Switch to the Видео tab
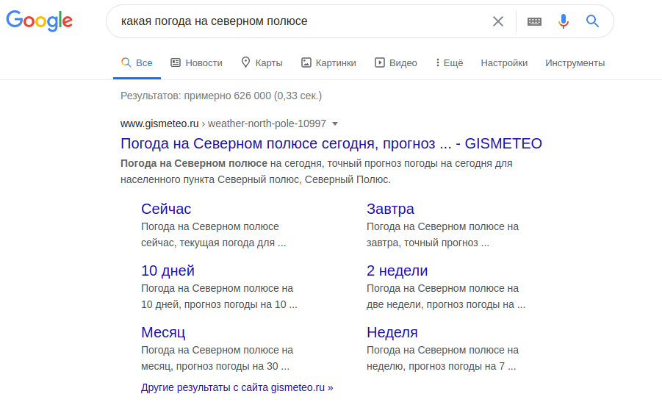The image size is (662, 416). tap(395, 63)
